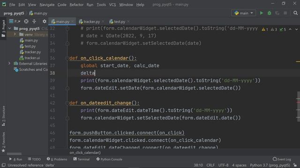Click the PyCharm application icon
Screen dimensions: 300x168
[x=4, y=4]
